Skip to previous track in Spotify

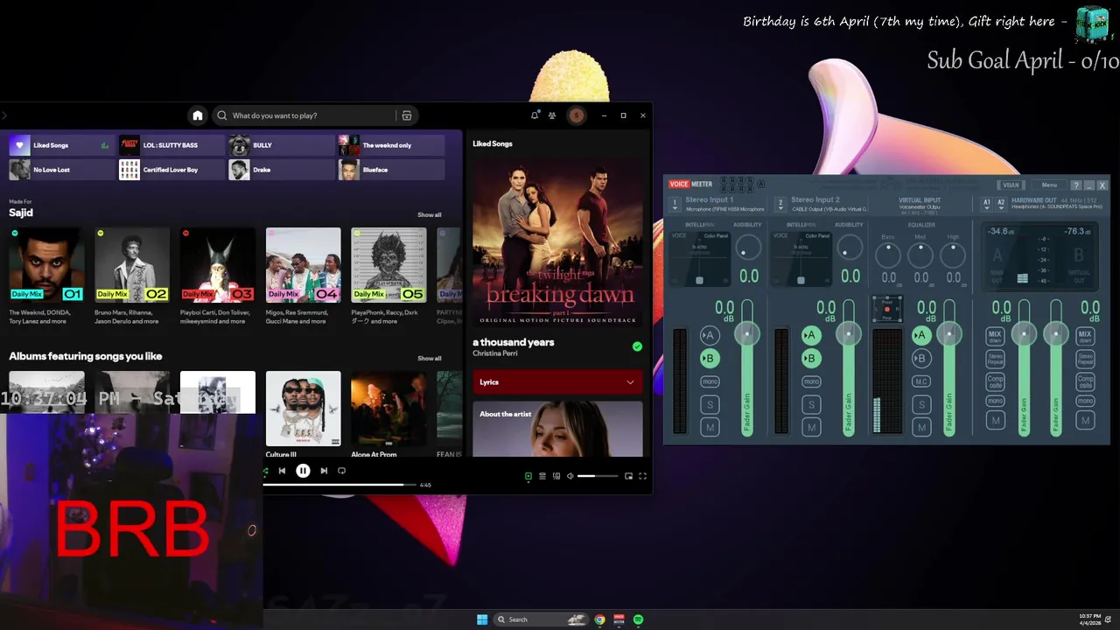click(282, 471)
